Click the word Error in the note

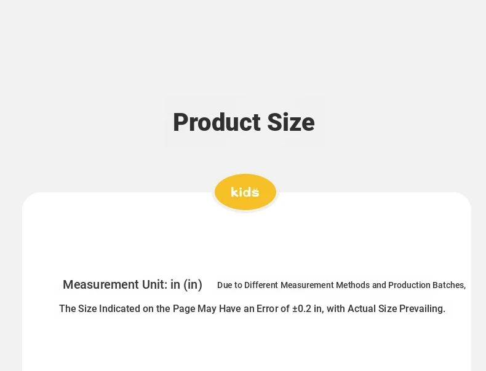pyautogui.click(x=269, y=308)
